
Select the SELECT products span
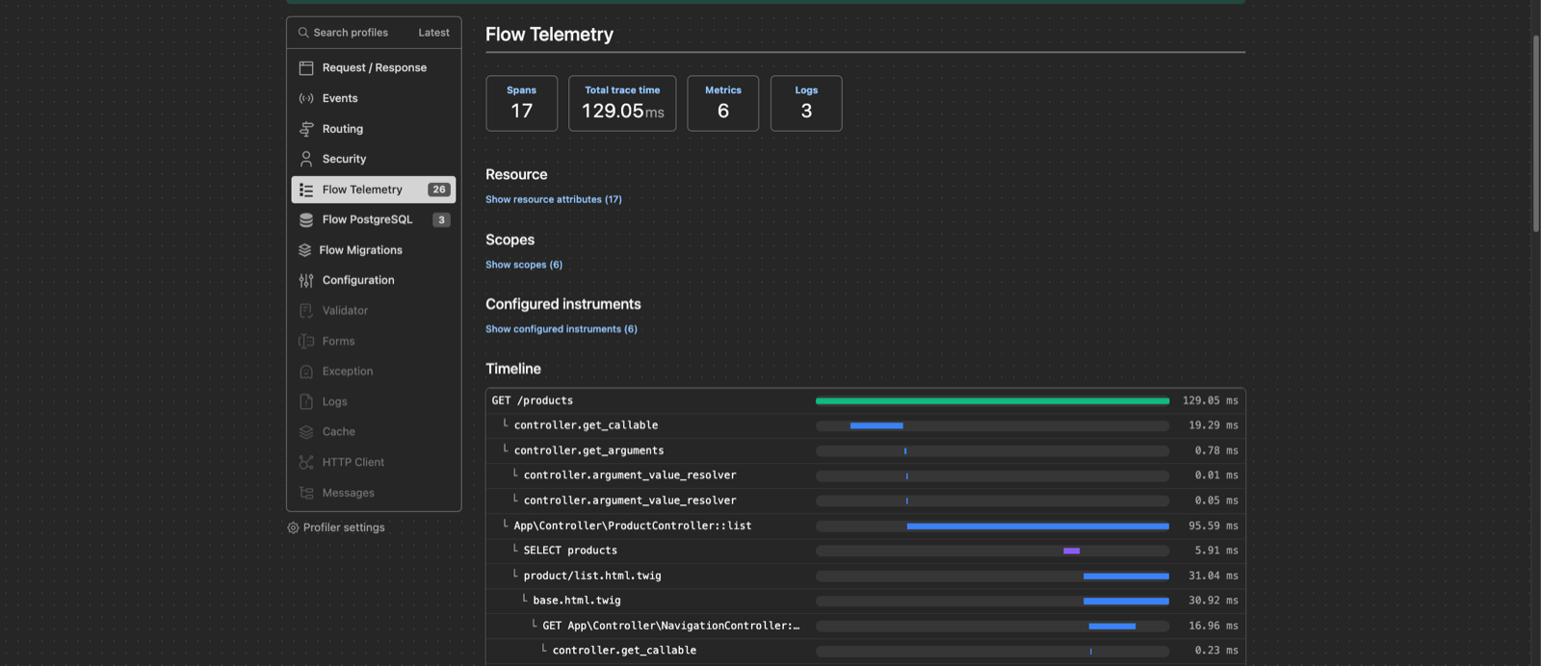pos(866,551)
